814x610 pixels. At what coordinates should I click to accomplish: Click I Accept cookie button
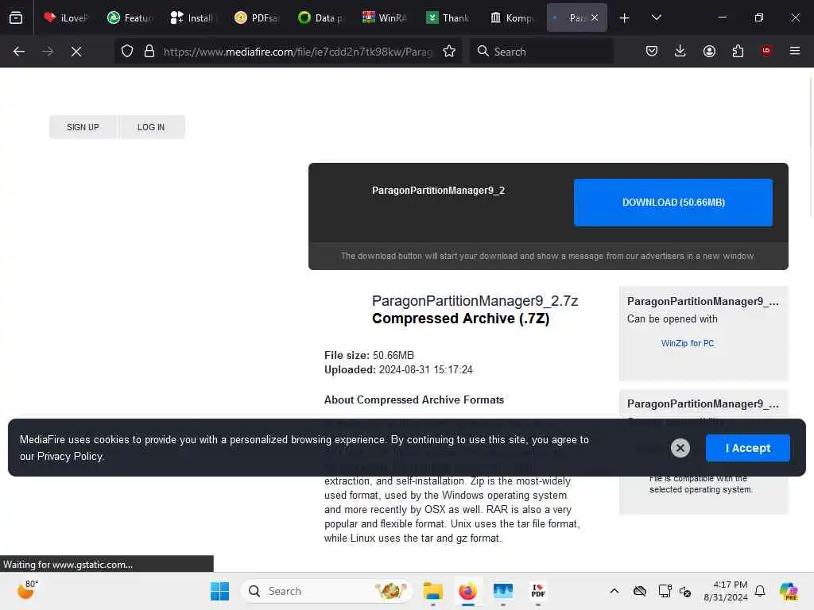pos(747,448)
